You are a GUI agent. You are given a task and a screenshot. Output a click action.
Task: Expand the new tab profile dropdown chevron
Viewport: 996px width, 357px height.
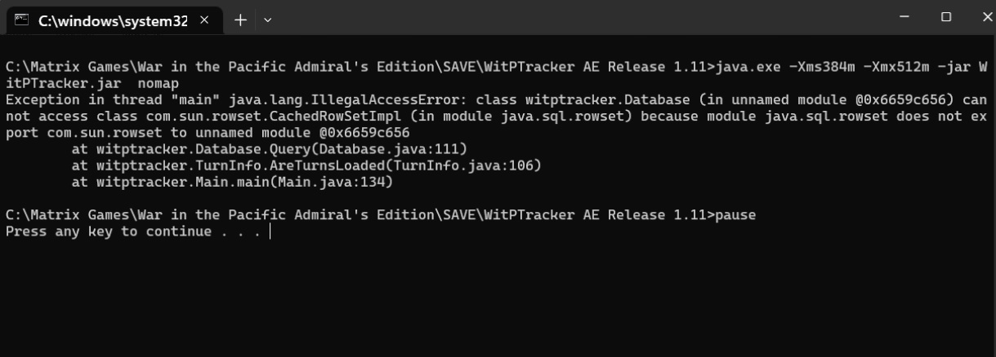268,18
